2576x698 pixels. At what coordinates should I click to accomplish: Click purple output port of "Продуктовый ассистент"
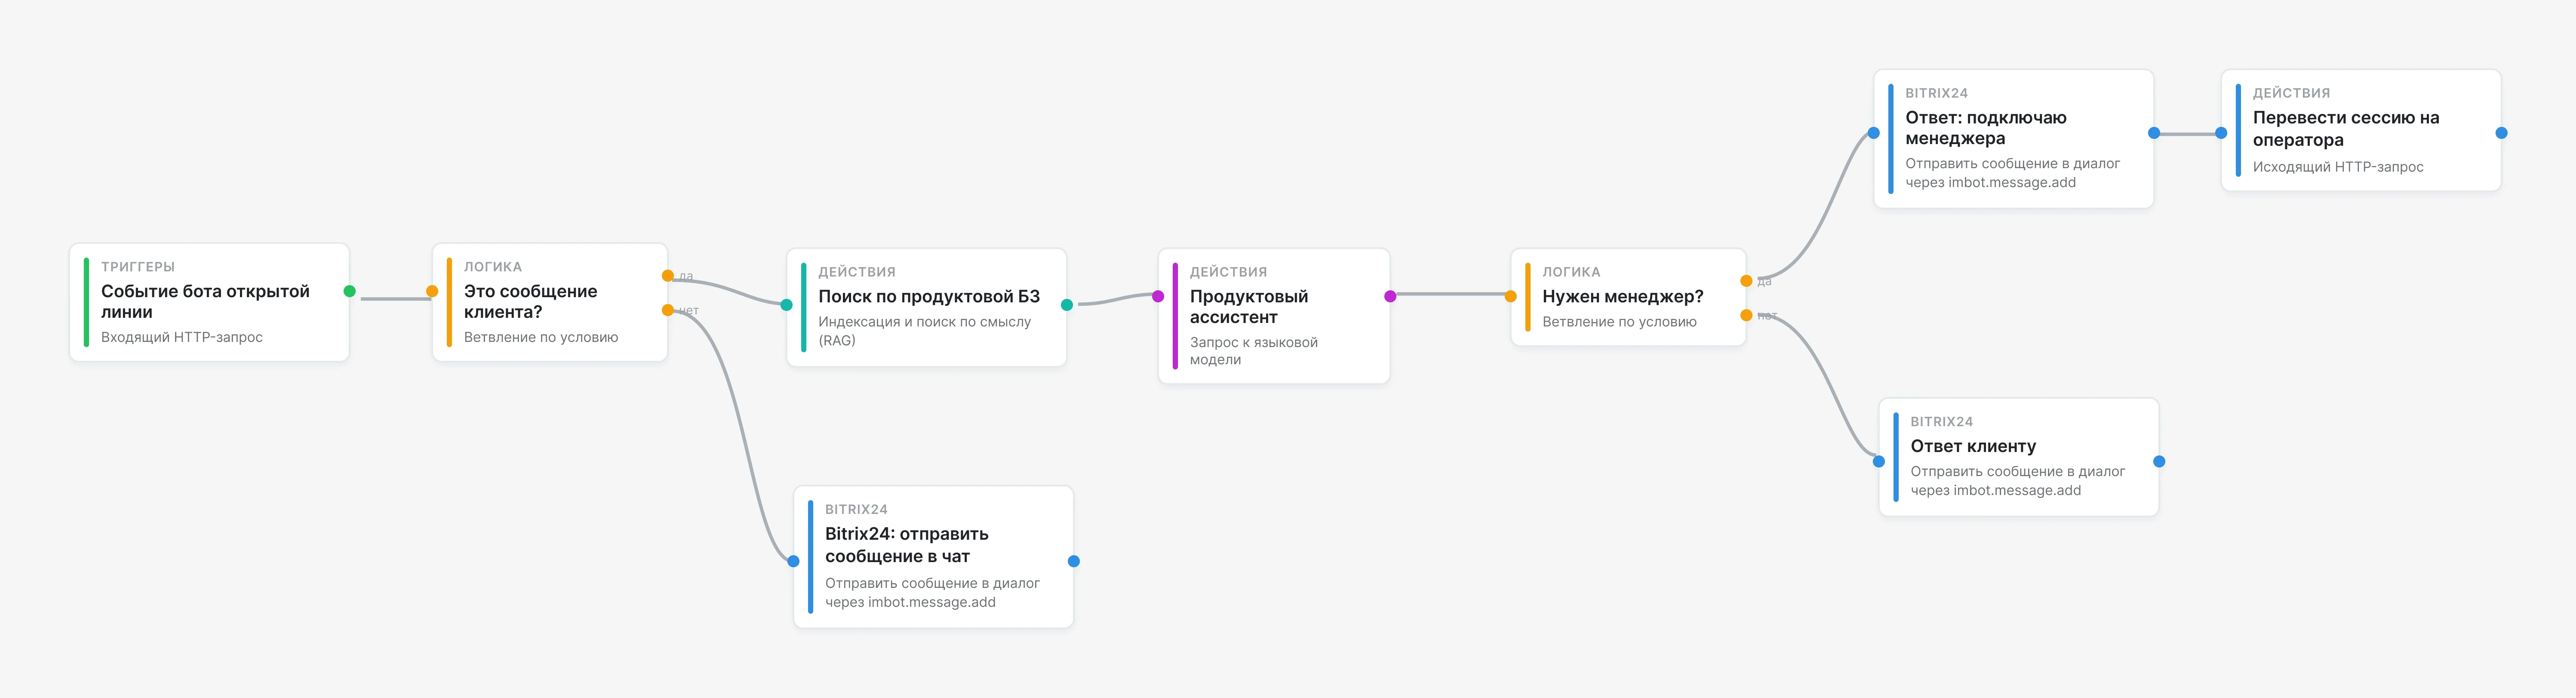[1390, 296]
